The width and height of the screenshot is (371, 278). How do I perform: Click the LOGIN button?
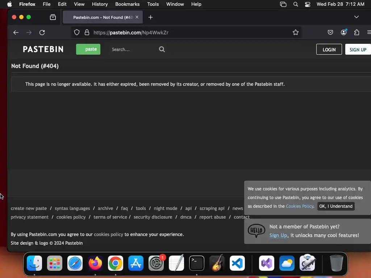click(329, 49)
